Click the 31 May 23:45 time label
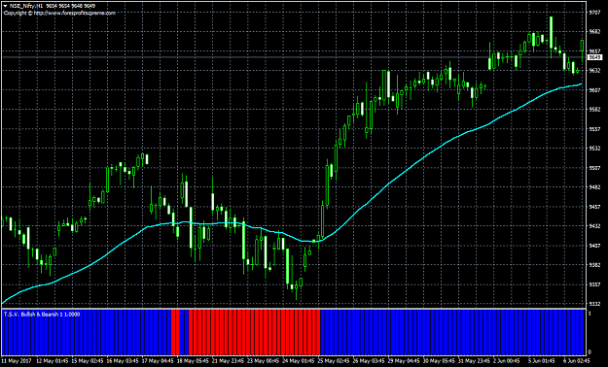This screenshot has height=367, width=608. [x=474, y=361]
